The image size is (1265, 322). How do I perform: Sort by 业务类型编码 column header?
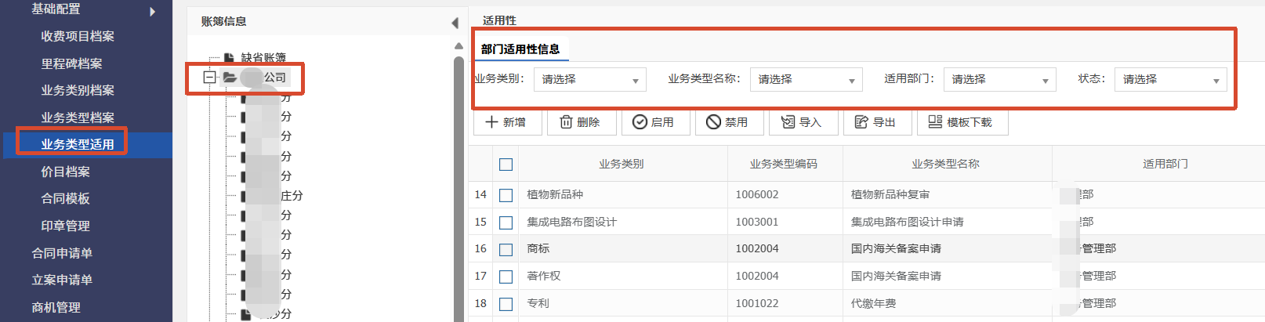(783, 164)
